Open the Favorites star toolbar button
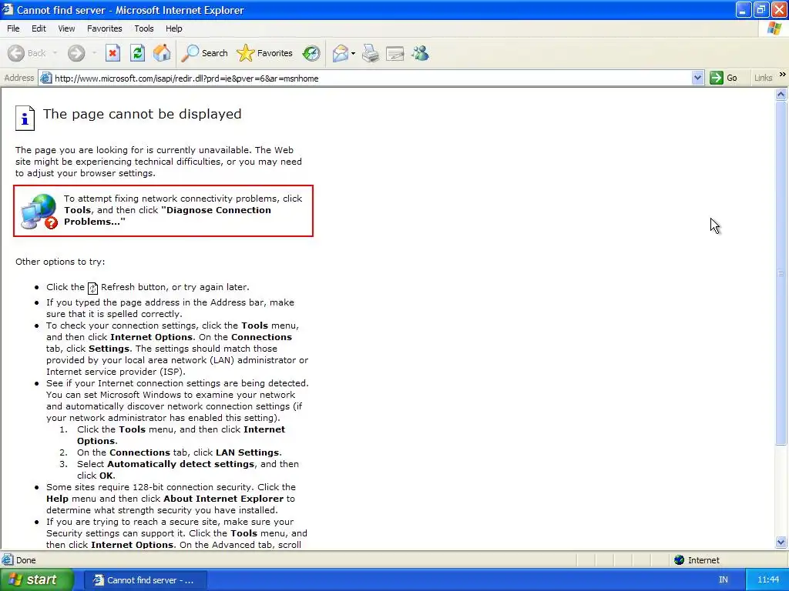 (265, 53)
